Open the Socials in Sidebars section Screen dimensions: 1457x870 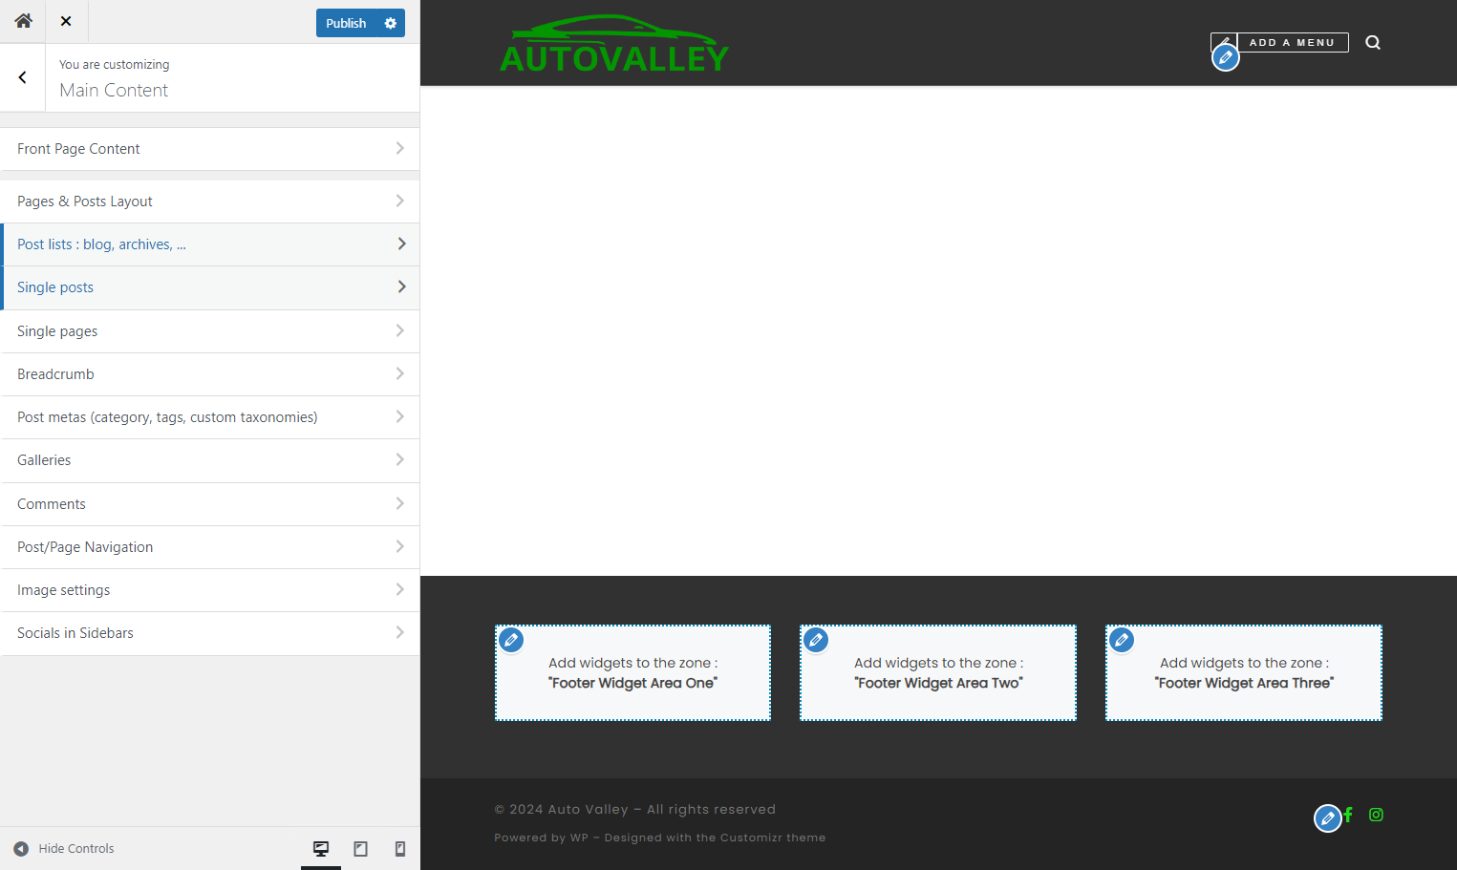pyautogui.click(x=210, y=633)
